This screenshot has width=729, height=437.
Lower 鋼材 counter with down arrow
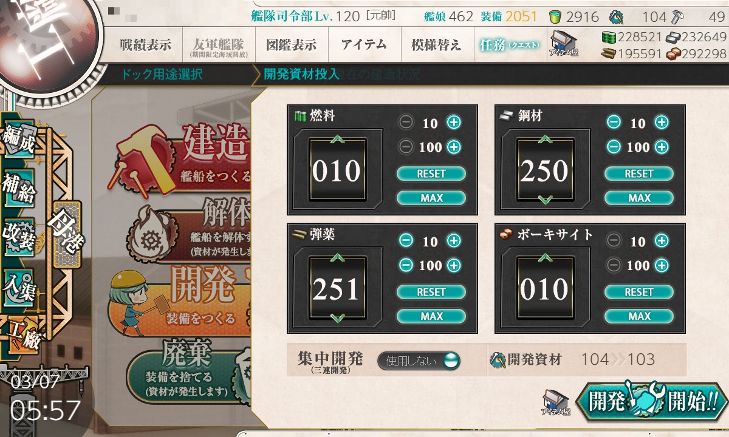[x=545, y=200]
